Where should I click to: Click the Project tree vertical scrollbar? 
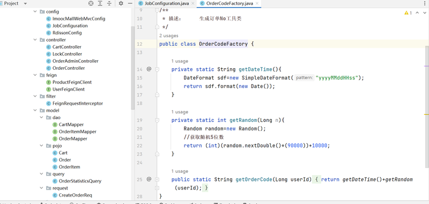(132, 68)
